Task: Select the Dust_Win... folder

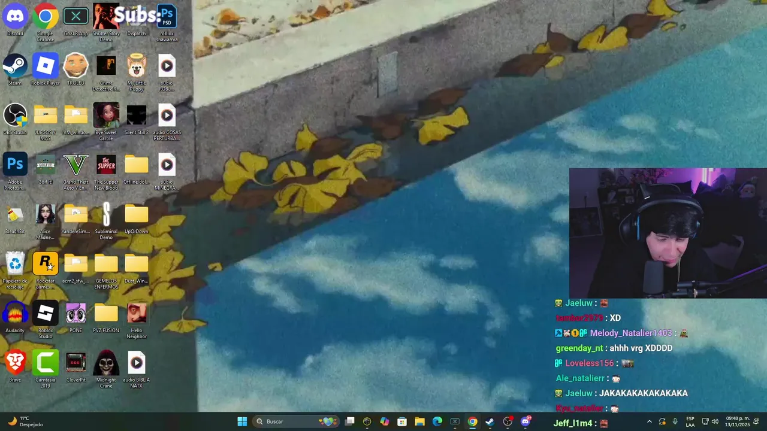Action: 137,268
